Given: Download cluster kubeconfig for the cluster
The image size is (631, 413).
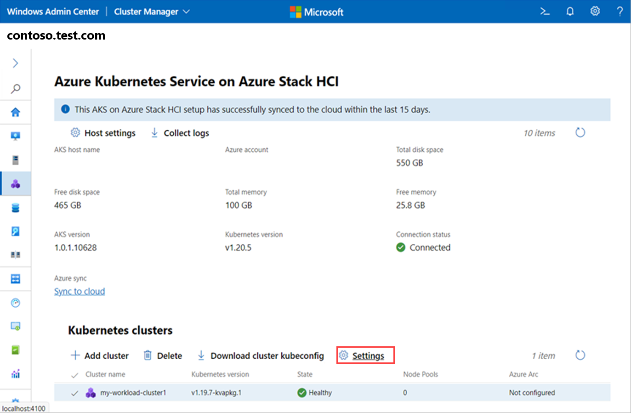Looking at the screenshot, I should click(x=261, y=356).
